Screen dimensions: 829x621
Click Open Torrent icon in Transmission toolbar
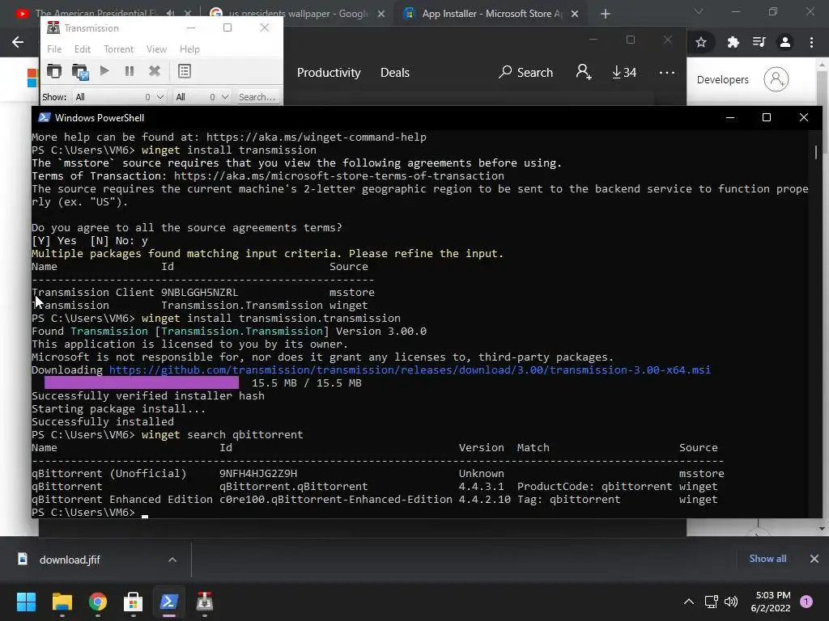tap(54, 71)
